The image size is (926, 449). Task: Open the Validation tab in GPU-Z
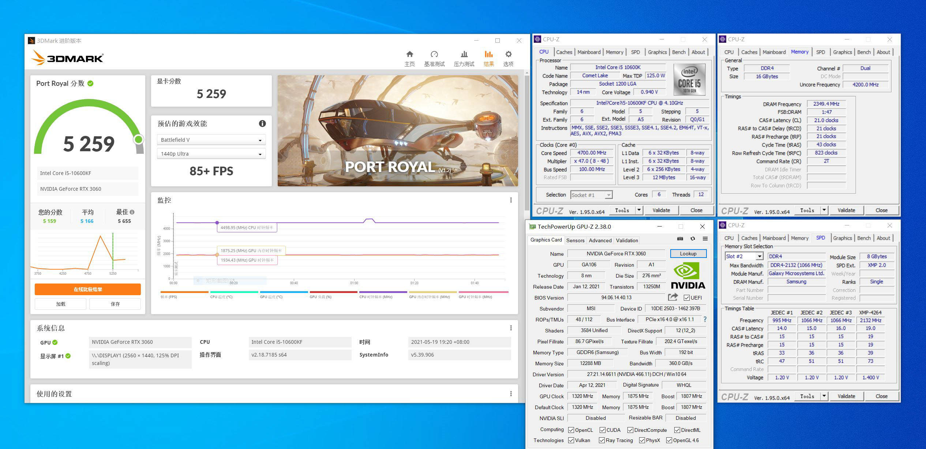(627, 240)
